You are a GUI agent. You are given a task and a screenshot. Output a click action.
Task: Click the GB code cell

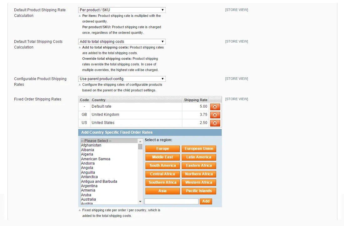coord(84,115)
